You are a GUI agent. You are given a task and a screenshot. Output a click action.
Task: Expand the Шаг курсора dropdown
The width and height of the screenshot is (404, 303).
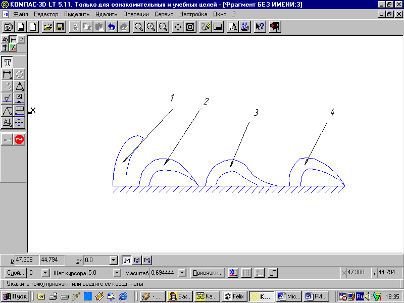pyautogui.click(x=117, y=273)
